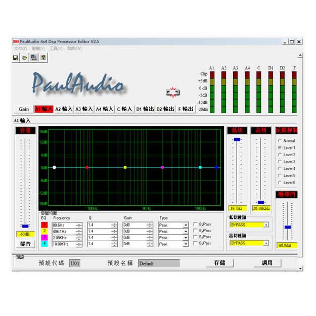Click the 靜音 mute button
Viewport: 316px width, 316px height.
tap(25, 244)
